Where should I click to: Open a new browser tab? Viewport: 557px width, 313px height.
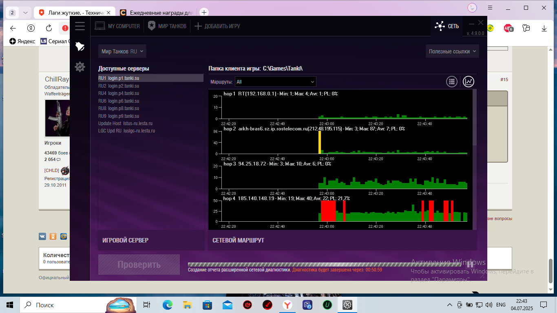click(x=204, y=13)
